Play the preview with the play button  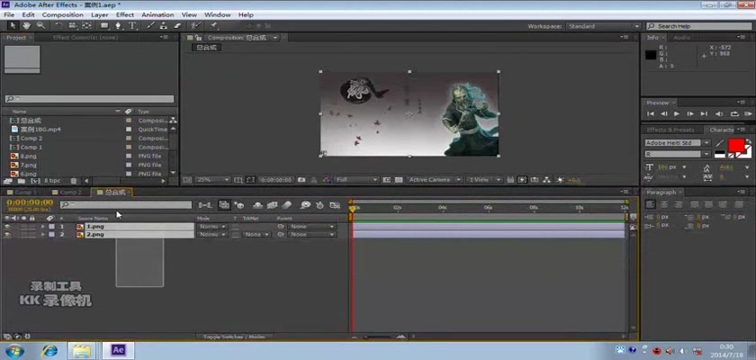(x=677, y=113)
